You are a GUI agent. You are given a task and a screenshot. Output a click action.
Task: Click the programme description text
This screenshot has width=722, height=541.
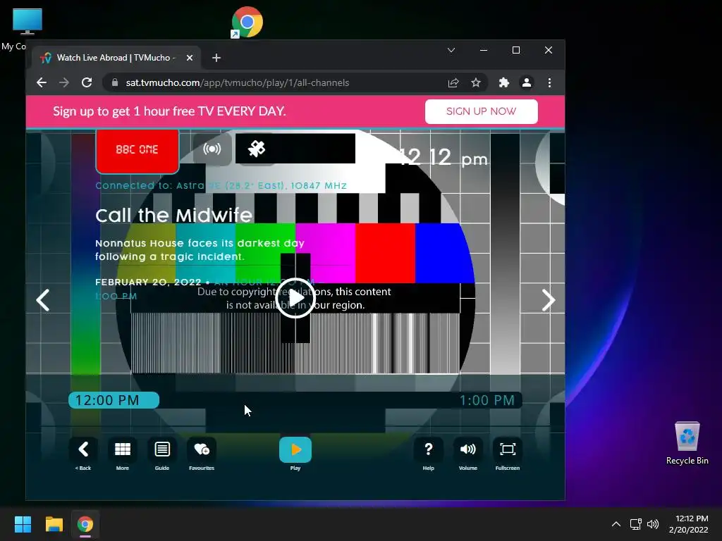[x=200, y=250]
